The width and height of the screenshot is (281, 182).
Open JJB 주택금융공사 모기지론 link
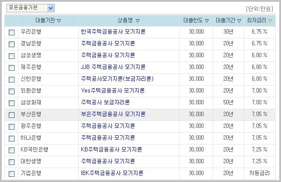coord(113,67)
